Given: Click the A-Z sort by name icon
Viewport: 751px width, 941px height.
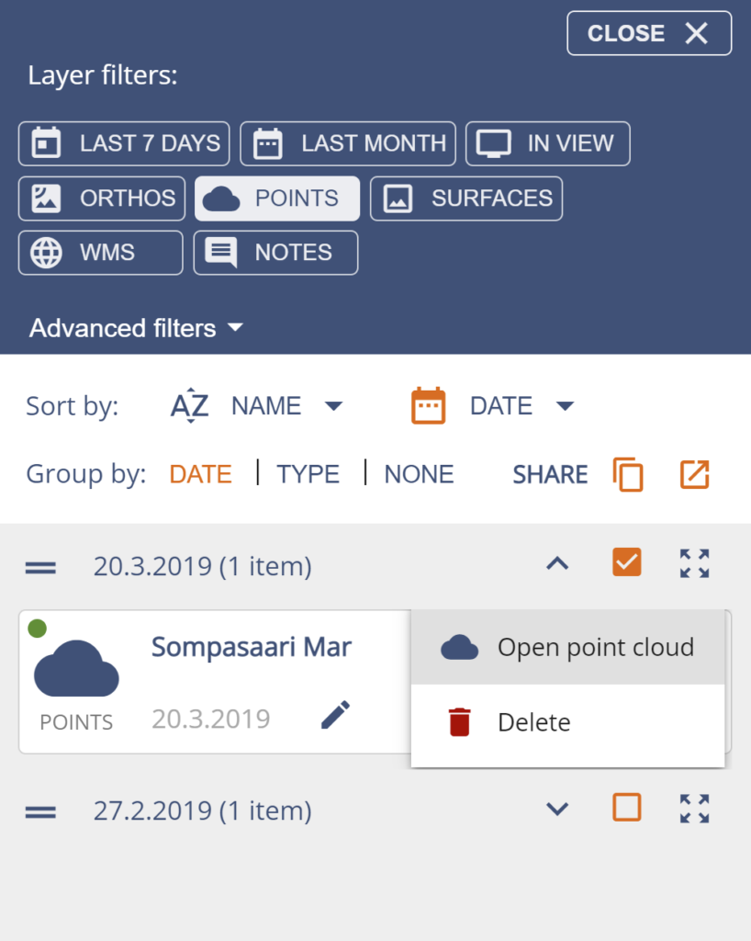Looking at the screenshot, I should click(x=190, y=405).
